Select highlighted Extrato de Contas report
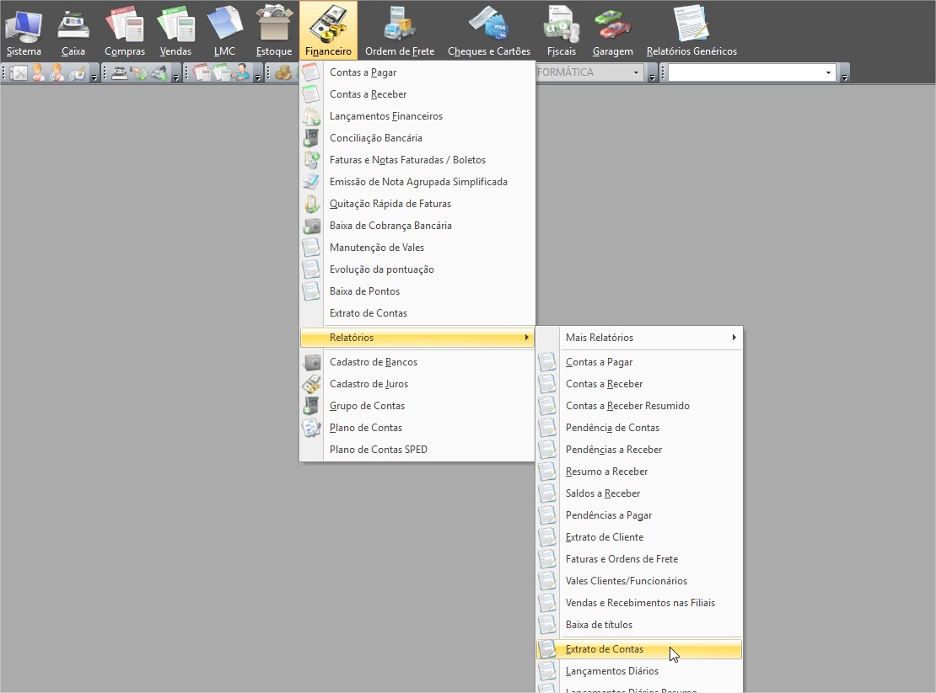Screen dimensions: 936x693 639,649
